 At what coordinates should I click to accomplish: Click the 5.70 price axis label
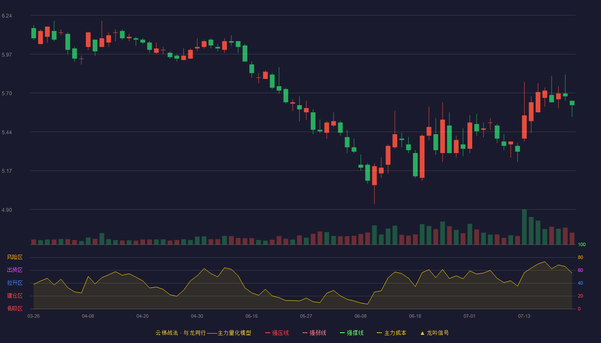pyautogui.click(x=6, y=93)
